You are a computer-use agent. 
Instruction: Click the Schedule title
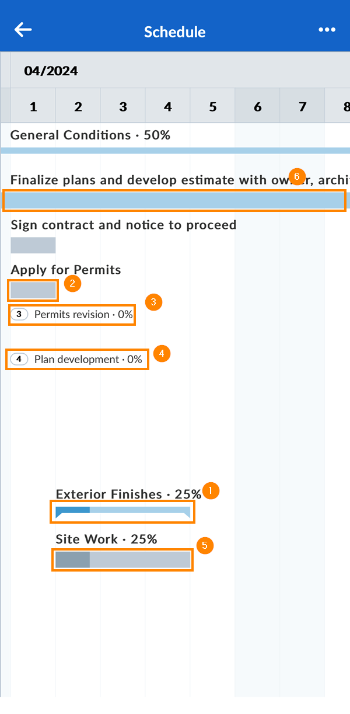(x=175, y=32)
